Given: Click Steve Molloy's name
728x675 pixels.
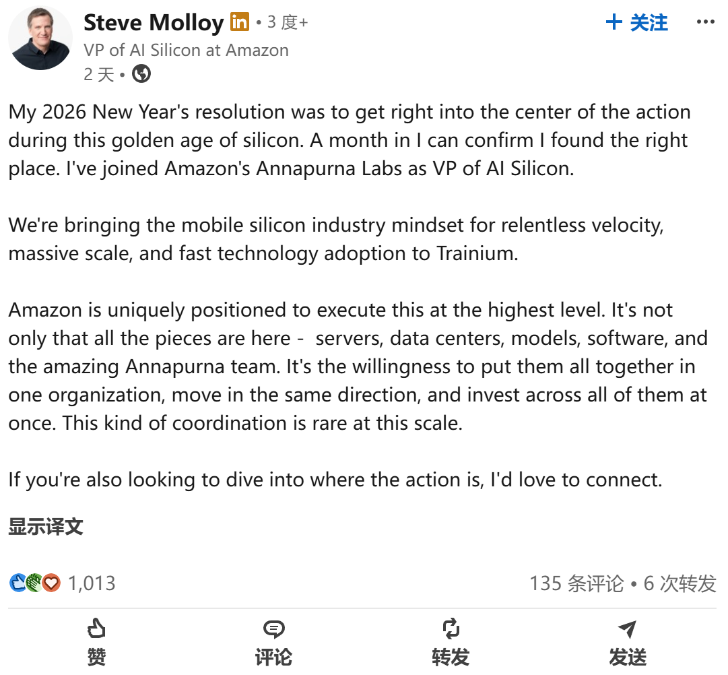Looking at the screenshot, I should 154,22.
